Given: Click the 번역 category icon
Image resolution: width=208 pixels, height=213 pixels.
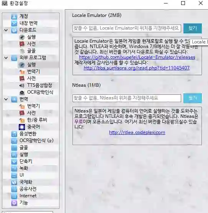Looking at the screenshot, I should [14, 99].
